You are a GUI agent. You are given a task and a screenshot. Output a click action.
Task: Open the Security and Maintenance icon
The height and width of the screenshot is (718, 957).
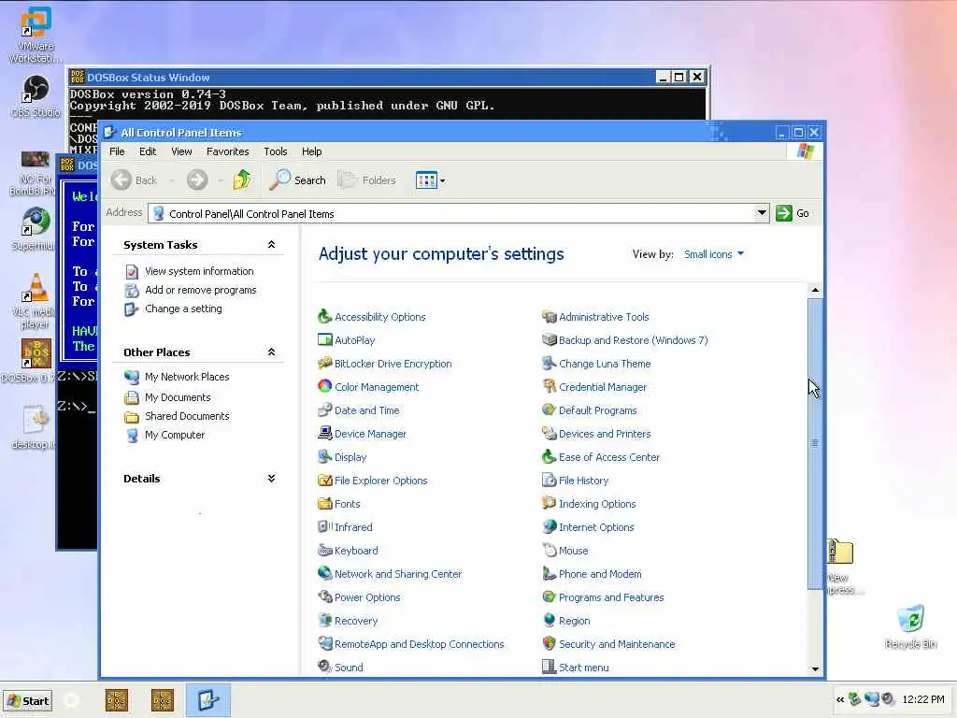tap(550, 643)
